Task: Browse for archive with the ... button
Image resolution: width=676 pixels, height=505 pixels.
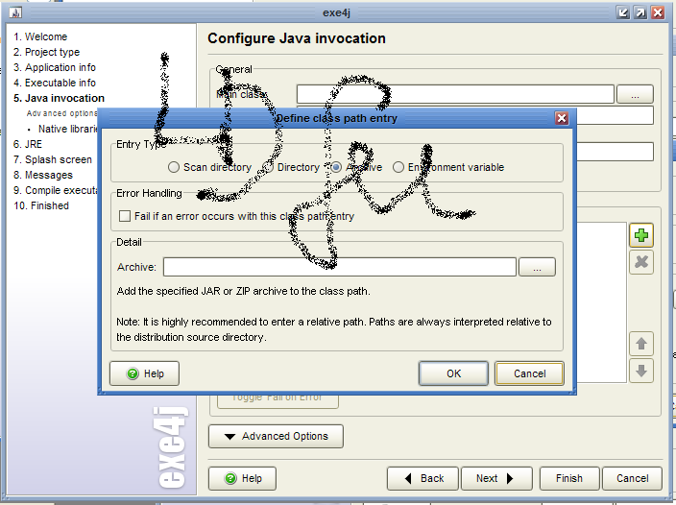Action: (x=537, y=267)
